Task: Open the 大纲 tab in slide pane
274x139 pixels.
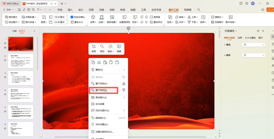Action: tap(14, 31)
